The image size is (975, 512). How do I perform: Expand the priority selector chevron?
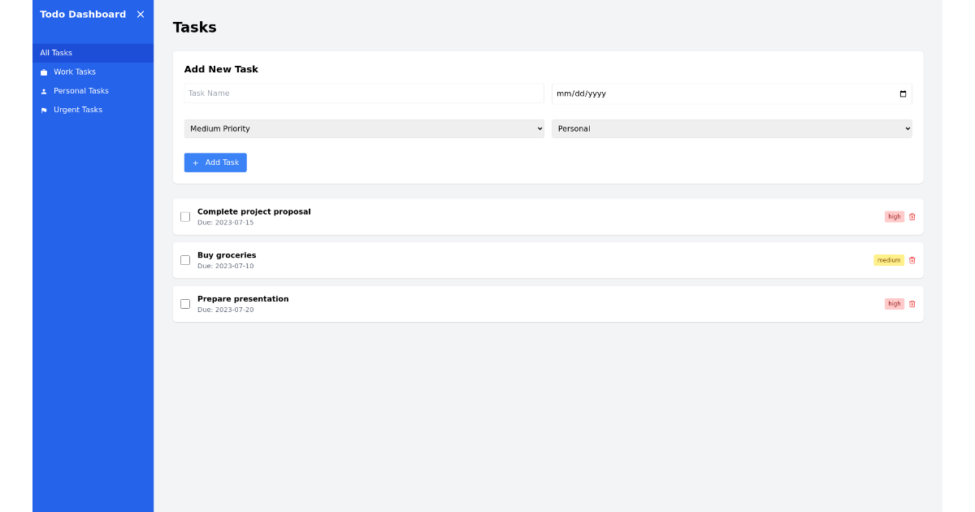coord(539,128)
